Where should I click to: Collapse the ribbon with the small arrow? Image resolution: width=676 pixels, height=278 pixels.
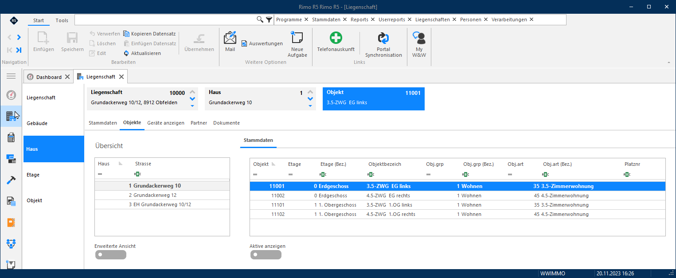point(668,63)
